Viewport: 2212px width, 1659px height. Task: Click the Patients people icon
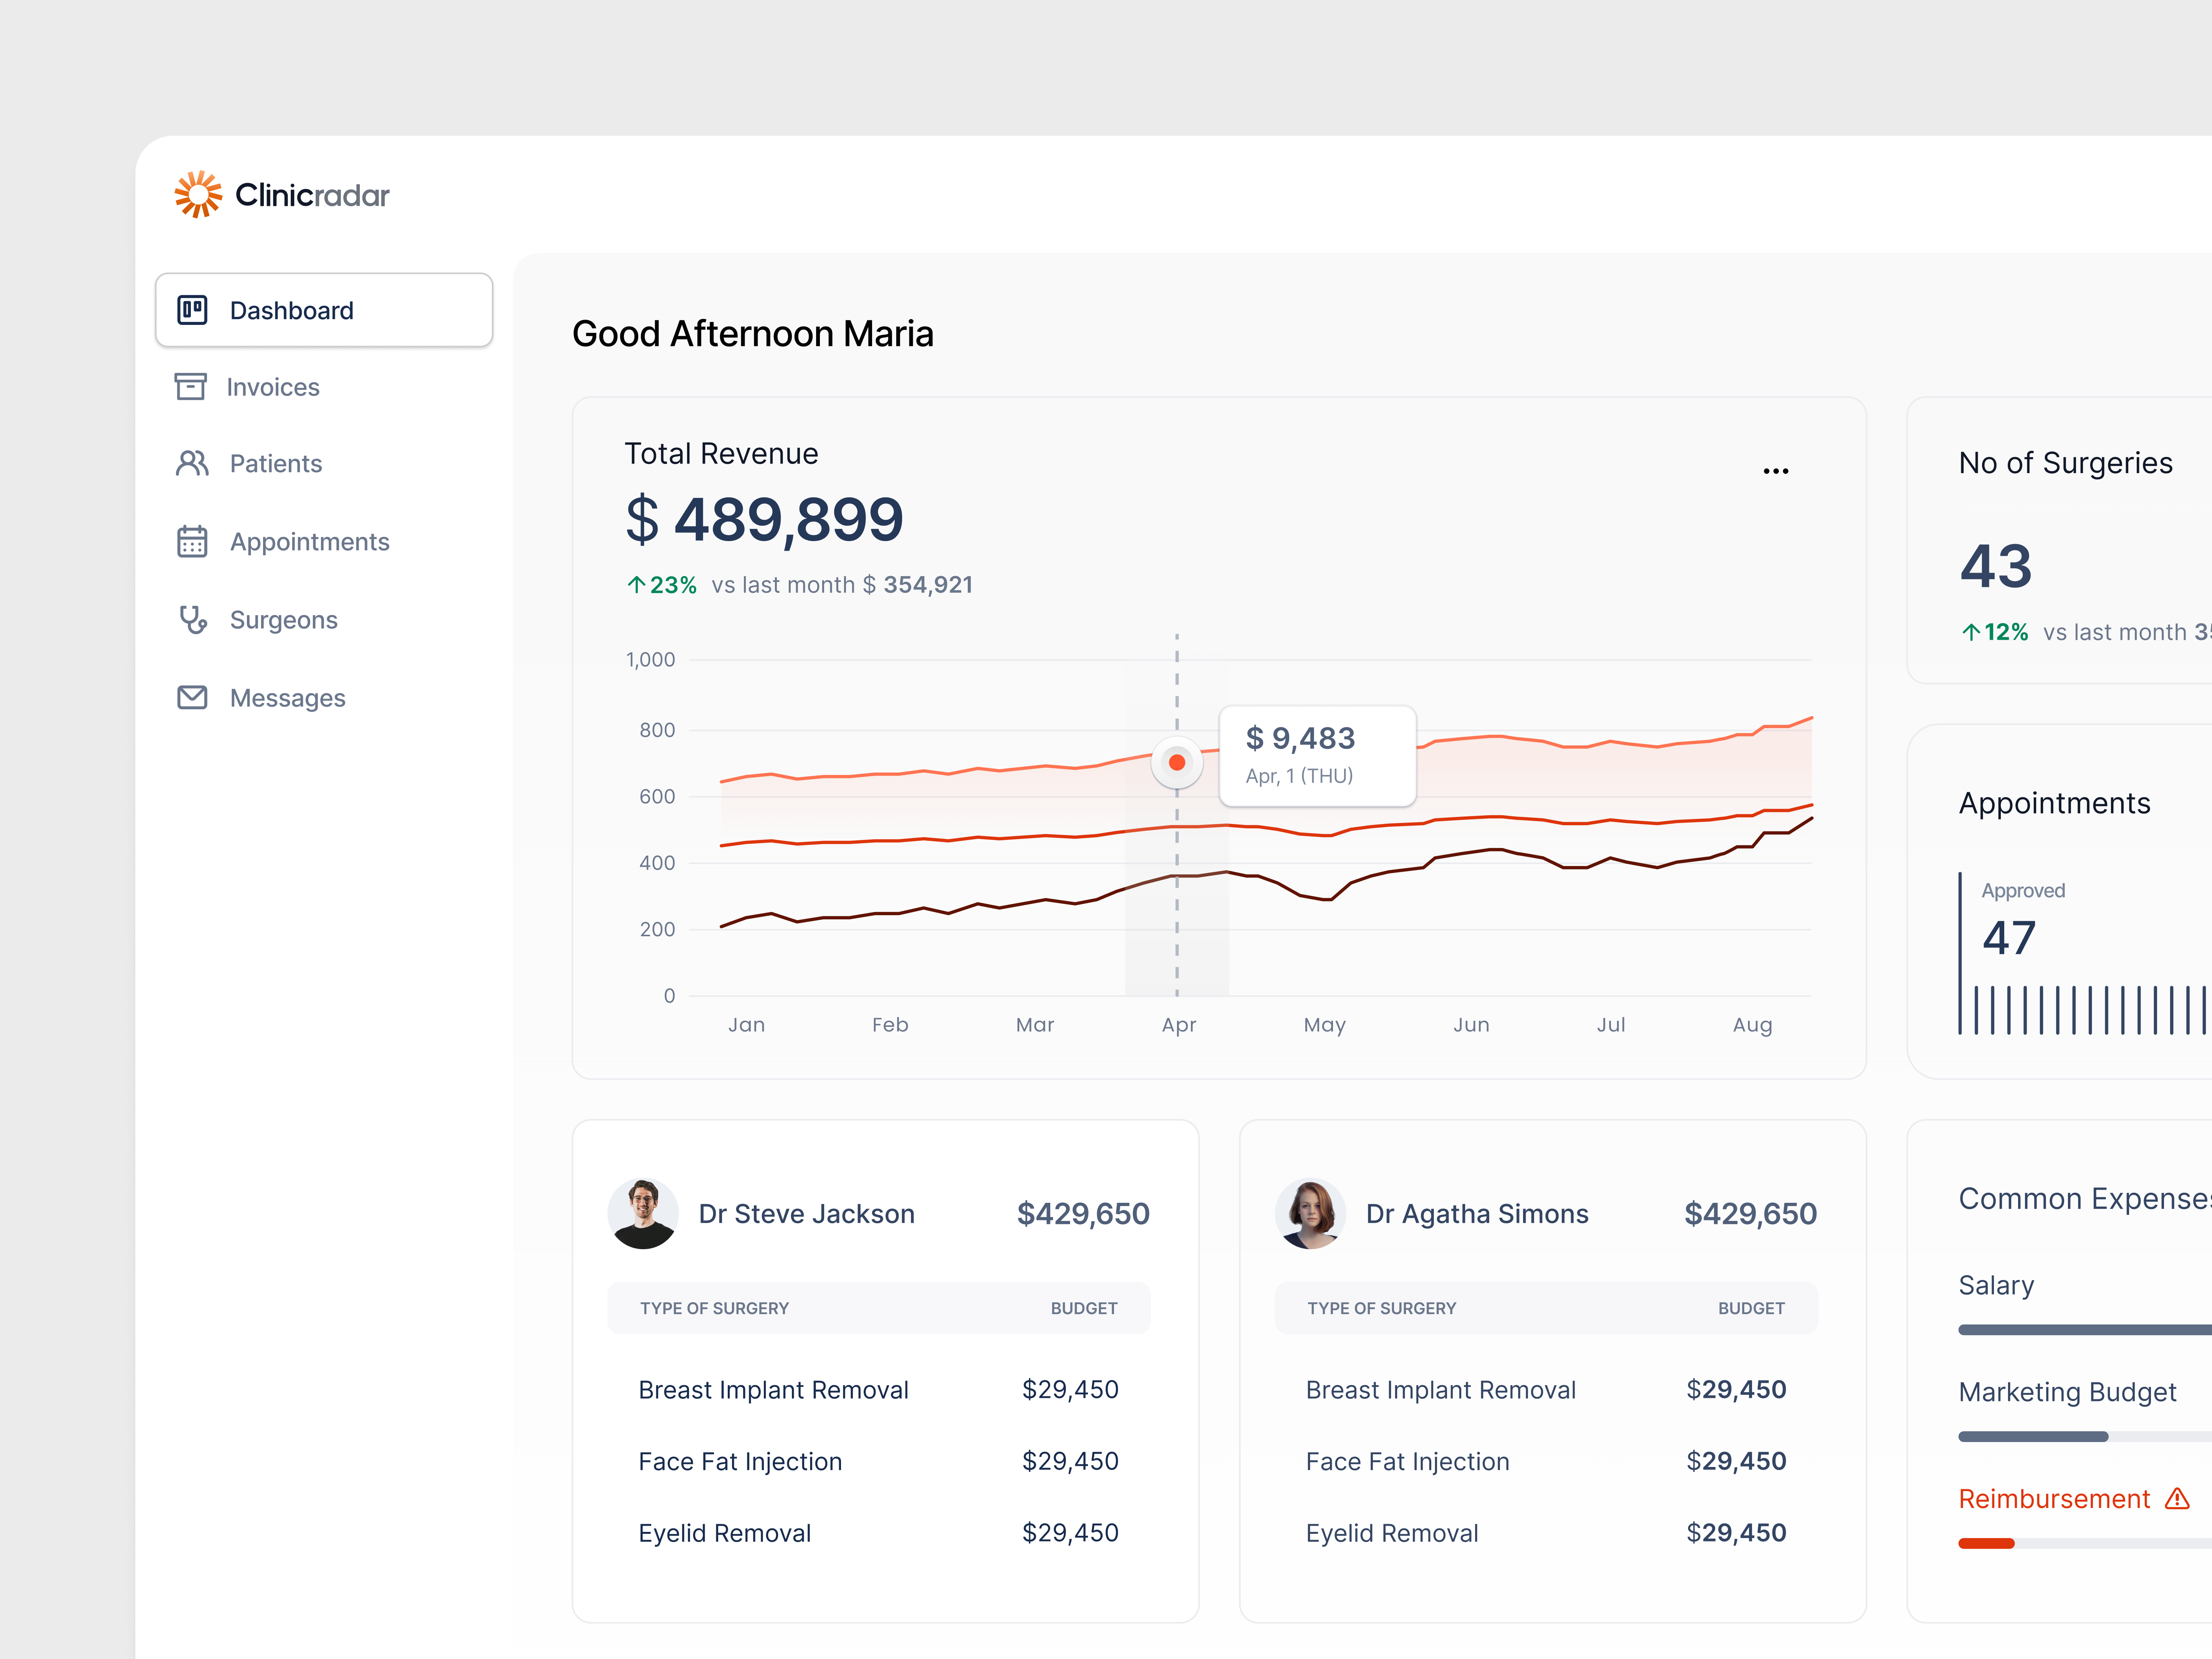point(192,463)
